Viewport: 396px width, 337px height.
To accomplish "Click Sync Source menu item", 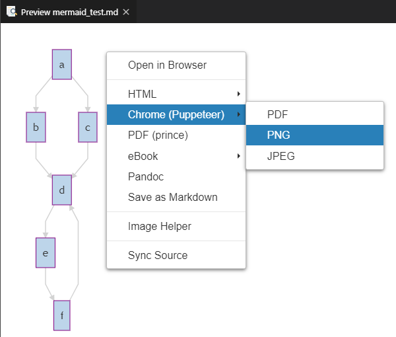I will 157,255.
